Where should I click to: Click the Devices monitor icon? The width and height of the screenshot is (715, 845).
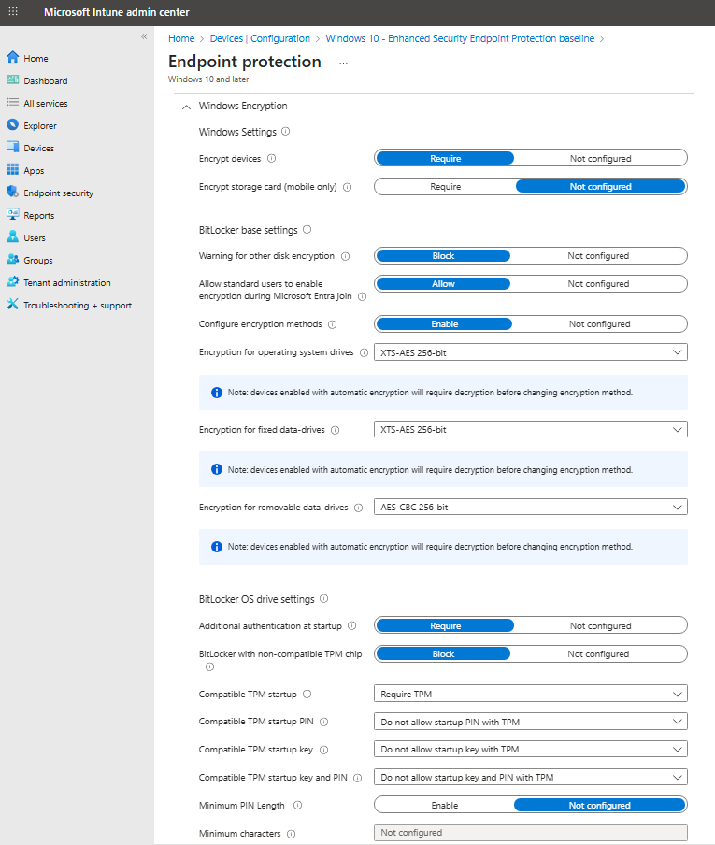[x=13, y=147]
